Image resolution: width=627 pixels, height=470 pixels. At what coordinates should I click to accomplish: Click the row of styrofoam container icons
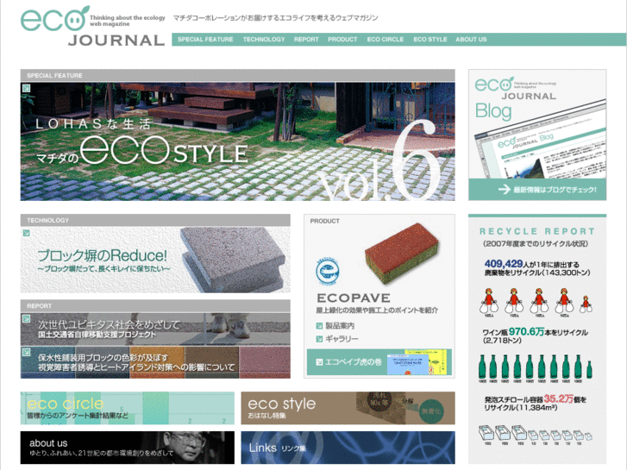536,436
